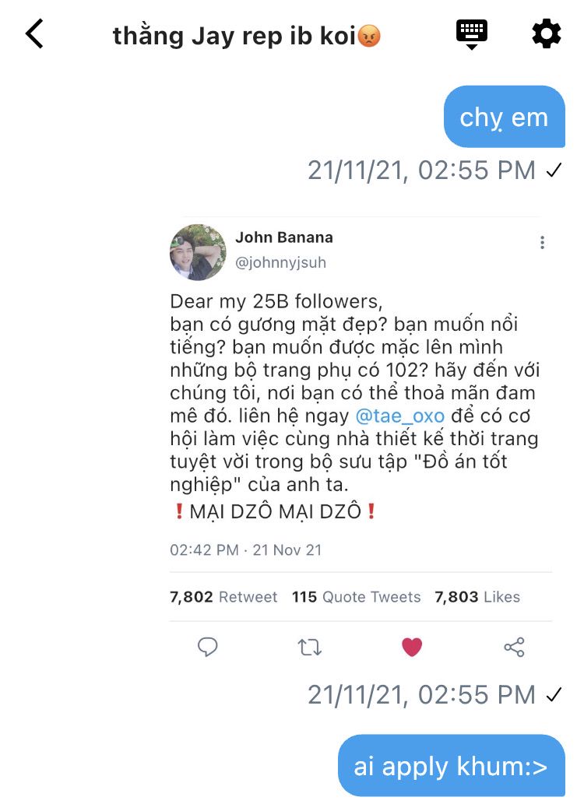Select the "ai apply khum:>" message bubble
This screenshot has width=584, height=804.
(452, 766)
